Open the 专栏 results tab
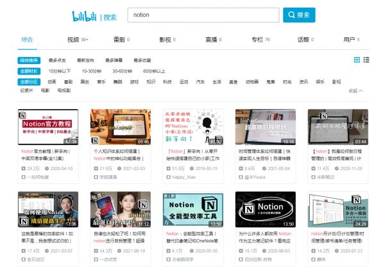Image resolution: width=385 pixels, height=270 pixels. click(257, 40)
